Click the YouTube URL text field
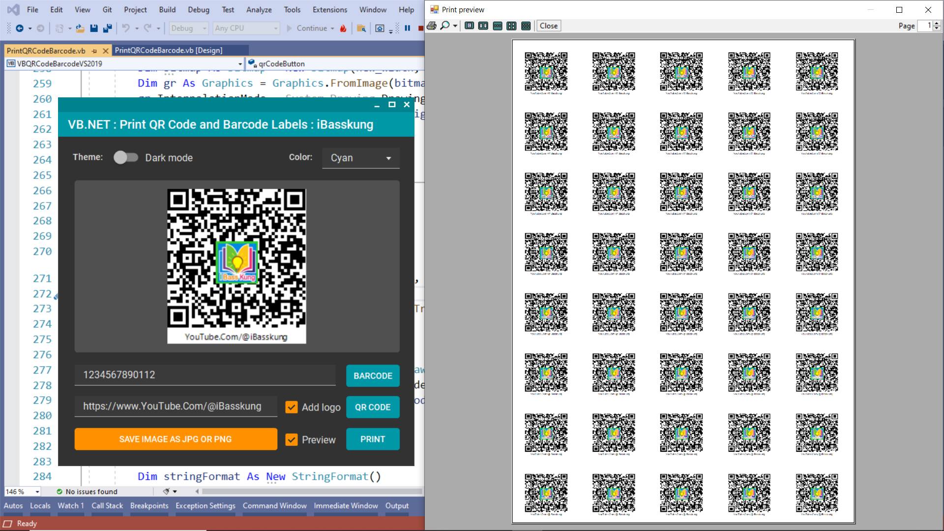This screenshot has width=944, height=531. click(x=176, y=406)
